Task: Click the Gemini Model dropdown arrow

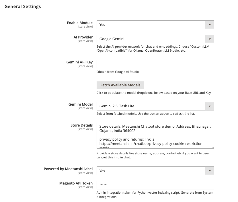Action: click(x=210, y=106)
